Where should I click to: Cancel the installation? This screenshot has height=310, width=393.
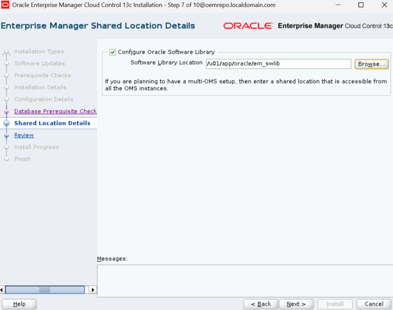pos(374,304)
